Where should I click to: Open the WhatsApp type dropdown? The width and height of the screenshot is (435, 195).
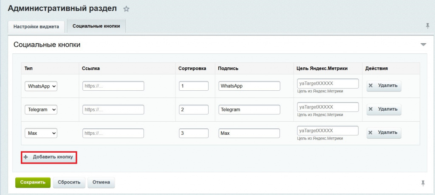(41, 86)
